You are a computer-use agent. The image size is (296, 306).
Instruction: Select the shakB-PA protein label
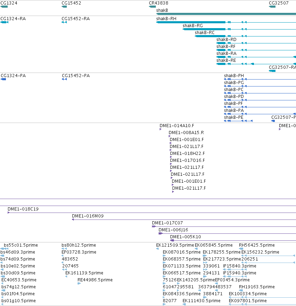234,110
